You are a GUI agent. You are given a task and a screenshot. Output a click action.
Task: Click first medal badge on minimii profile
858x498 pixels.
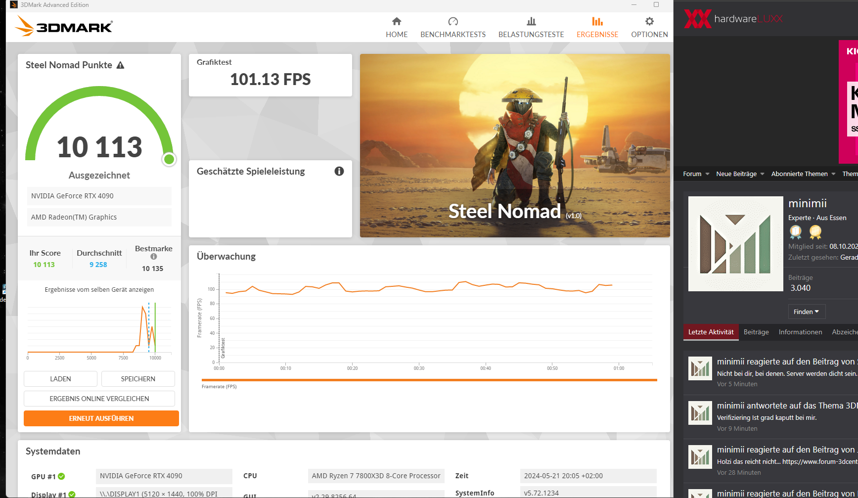[x=796, y=232]
